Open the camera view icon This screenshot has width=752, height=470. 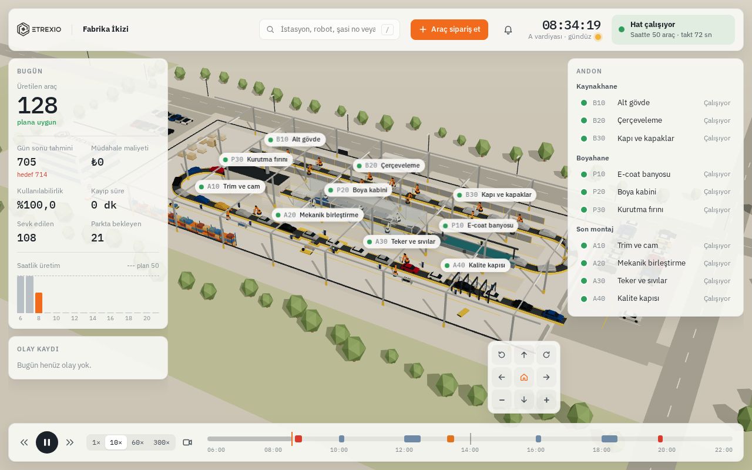(x=187, y=442)
